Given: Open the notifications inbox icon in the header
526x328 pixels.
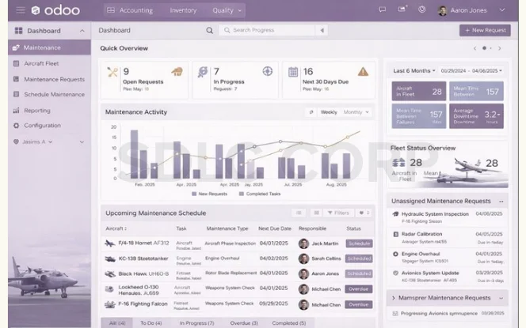Looking at the screenshot, I should point(402,9).
